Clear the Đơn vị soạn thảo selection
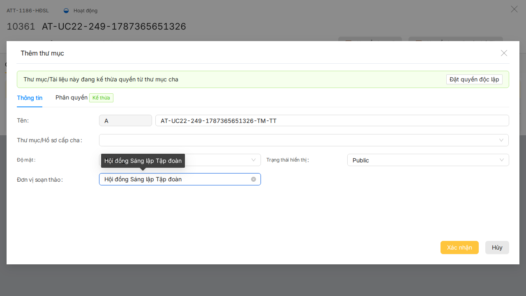 [x=254, y=179]
